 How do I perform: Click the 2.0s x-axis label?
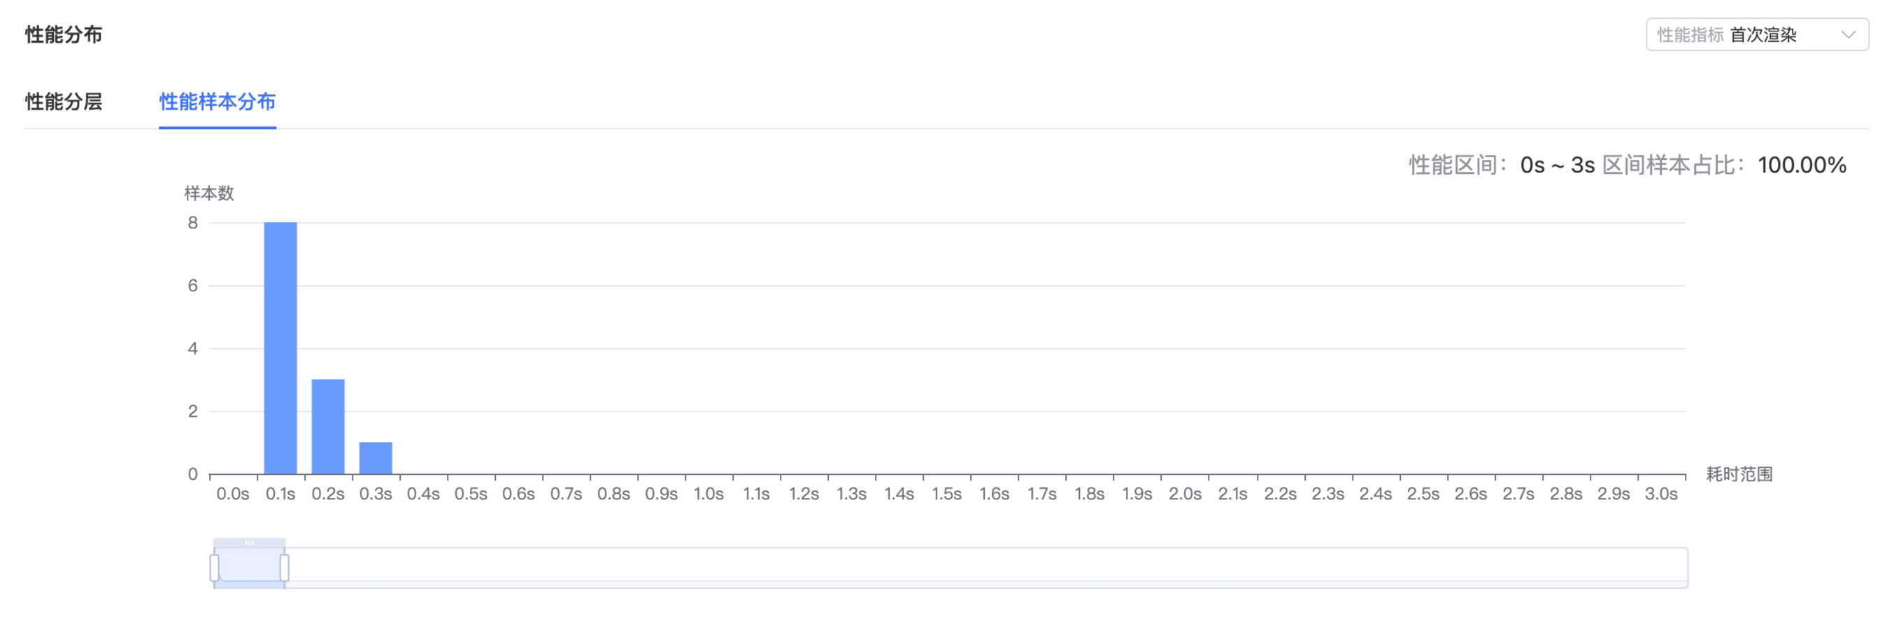point(1185,494)
